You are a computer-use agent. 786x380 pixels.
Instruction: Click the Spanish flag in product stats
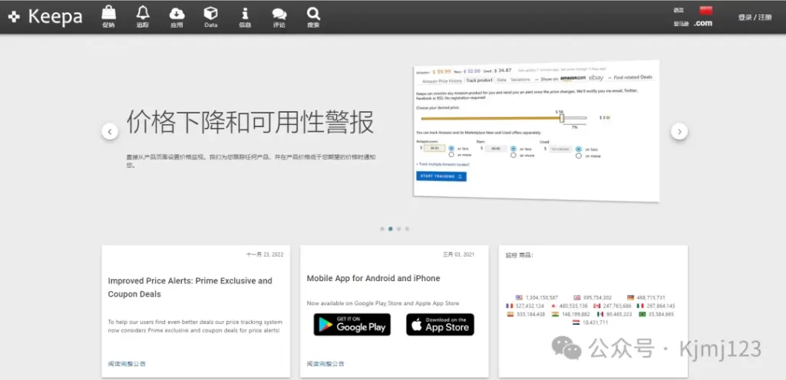[x=510, y=315]
